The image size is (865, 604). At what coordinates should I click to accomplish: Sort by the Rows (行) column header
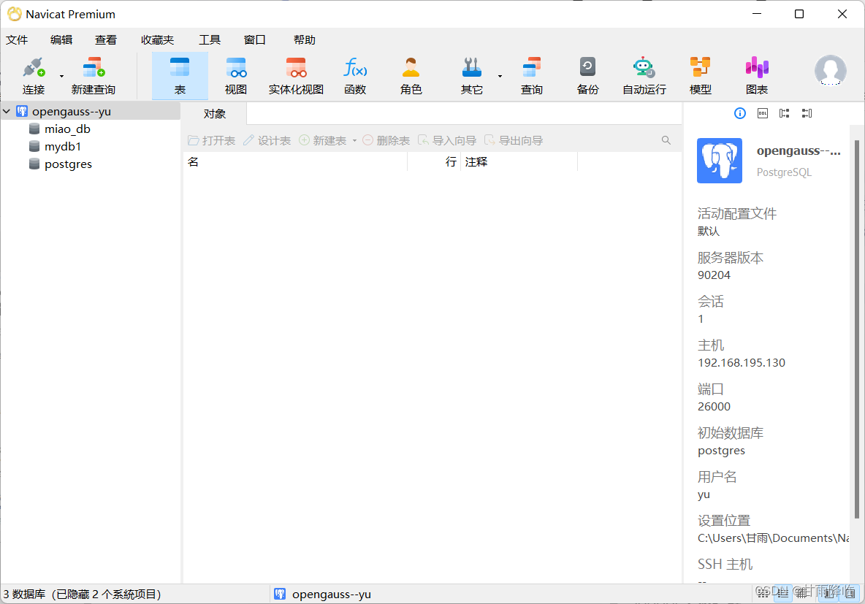click(434, 161)
